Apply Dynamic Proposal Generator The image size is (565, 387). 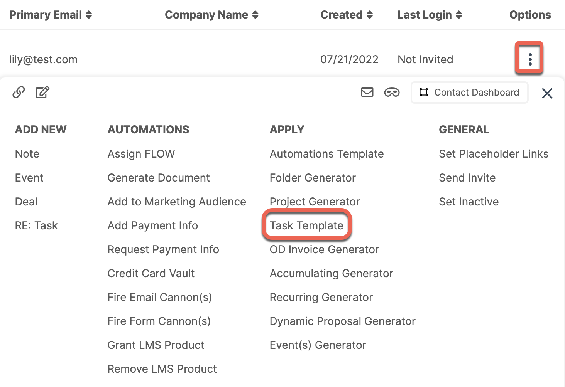pos(343,321)
